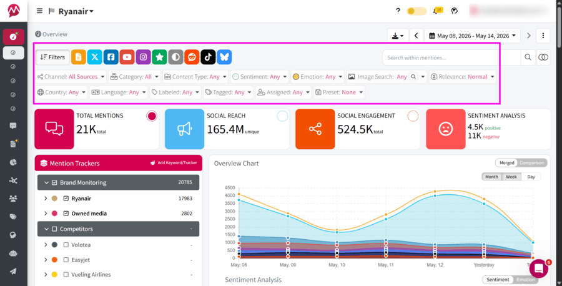The height and width of the screenshot is (286, 562).
Task: Open the date range May 08 - May 14 picker
Action: (x=473, y=36)
